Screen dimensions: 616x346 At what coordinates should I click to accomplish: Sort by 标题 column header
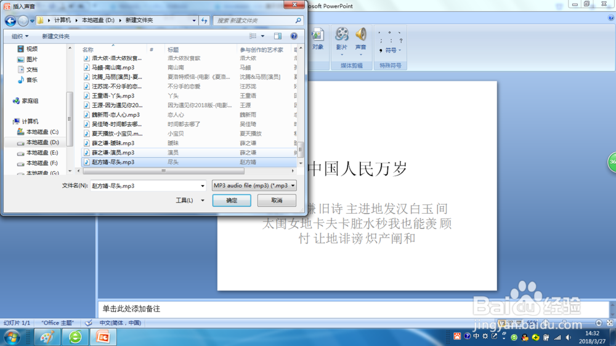[173, 50]
